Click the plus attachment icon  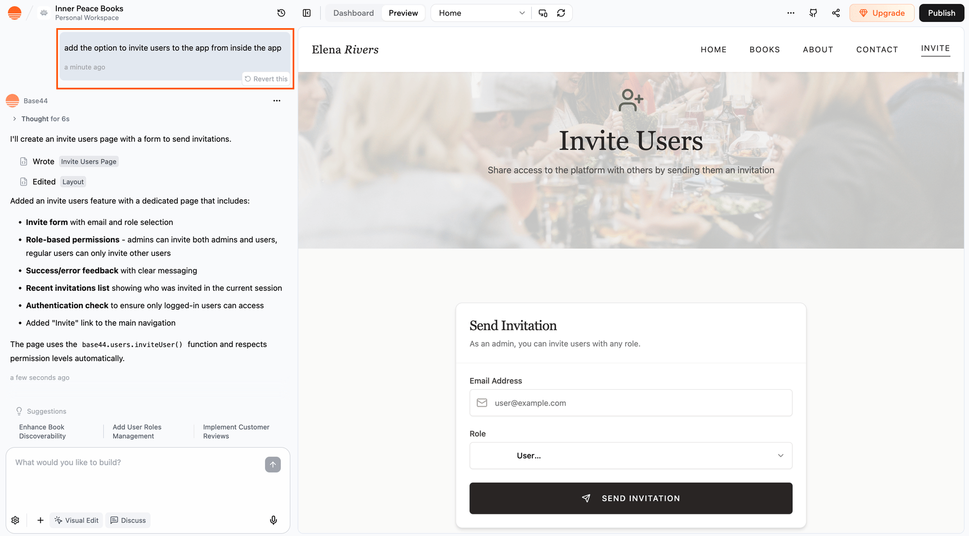41,520
